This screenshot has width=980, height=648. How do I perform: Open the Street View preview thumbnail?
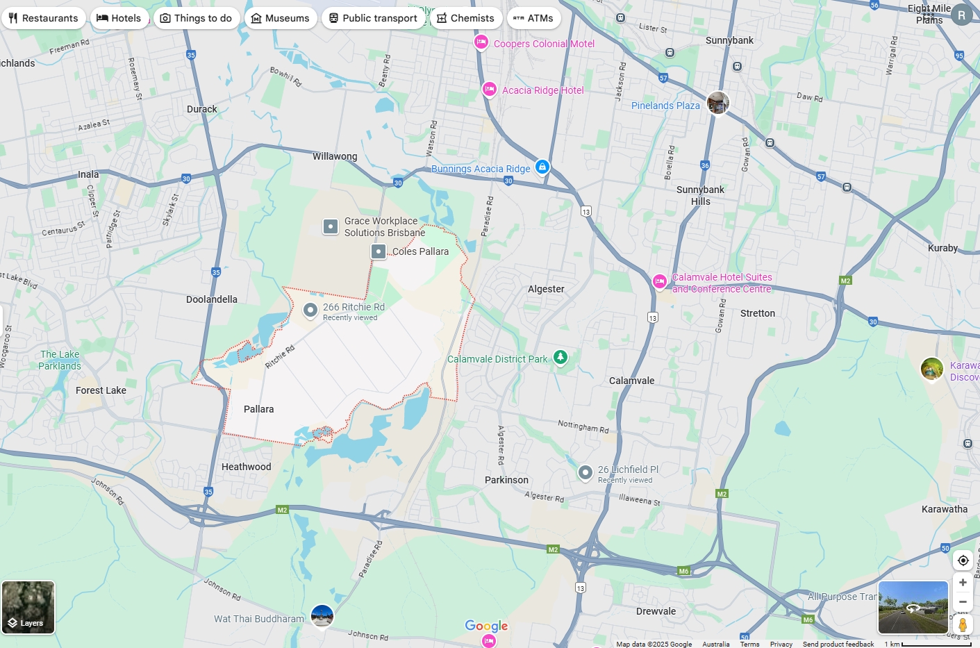(913, 608)
